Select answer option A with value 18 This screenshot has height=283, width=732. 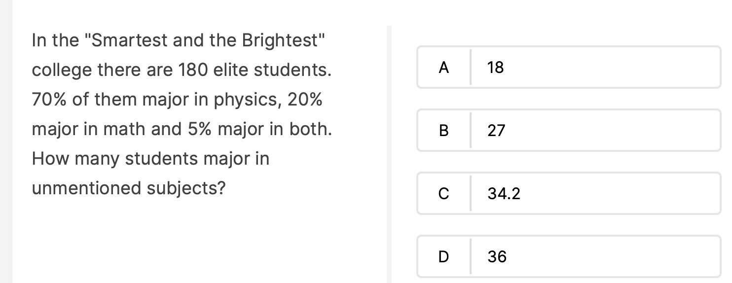click(x=569, y=67)
